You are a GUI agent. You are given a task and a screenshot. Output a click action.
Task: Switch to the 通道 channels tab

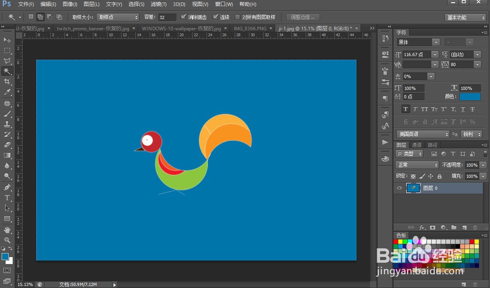pyautogui.click(x=416, y=145)
